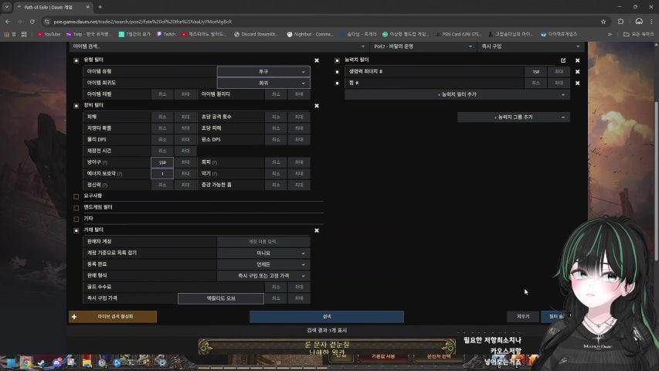This screenshot has width=659, height=371.
Task: Expand the 능력치 필터 추가 selector
Action: [457, 94]
